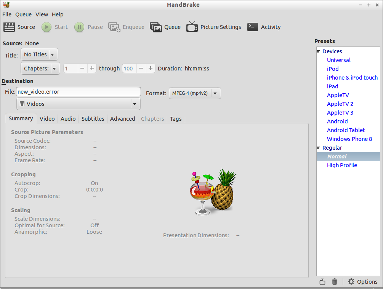Minimize the HandBrake window
Screen dimensions: 383x289
point(360,5)
